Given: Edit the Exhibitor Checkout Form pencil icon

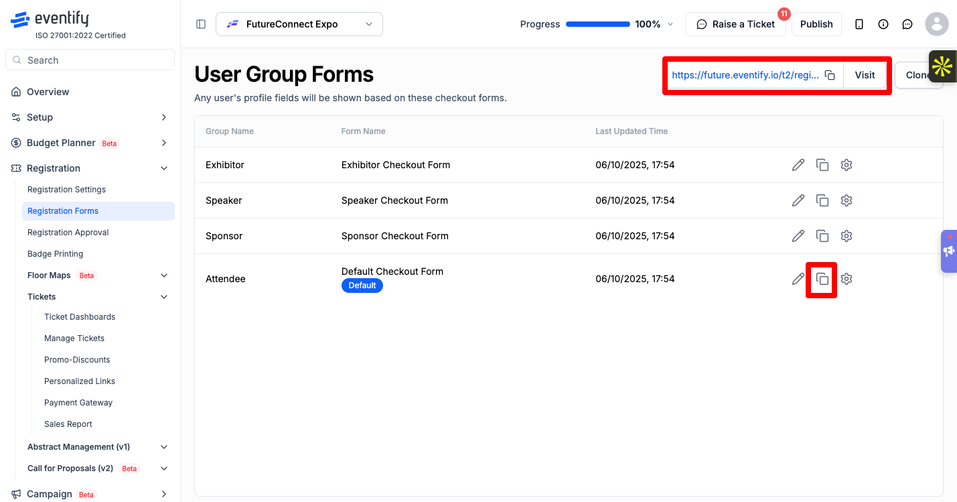Looking at the screenshot, I should 798,165.
